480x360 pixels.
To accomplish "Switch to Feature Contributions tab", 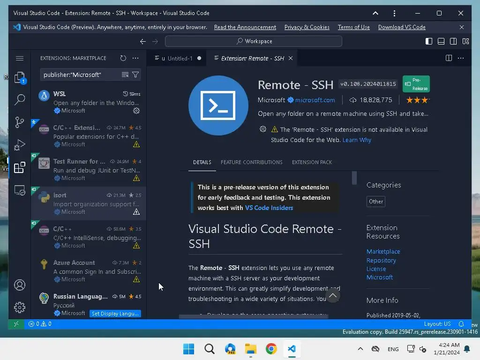I will (x=252, y=162).
